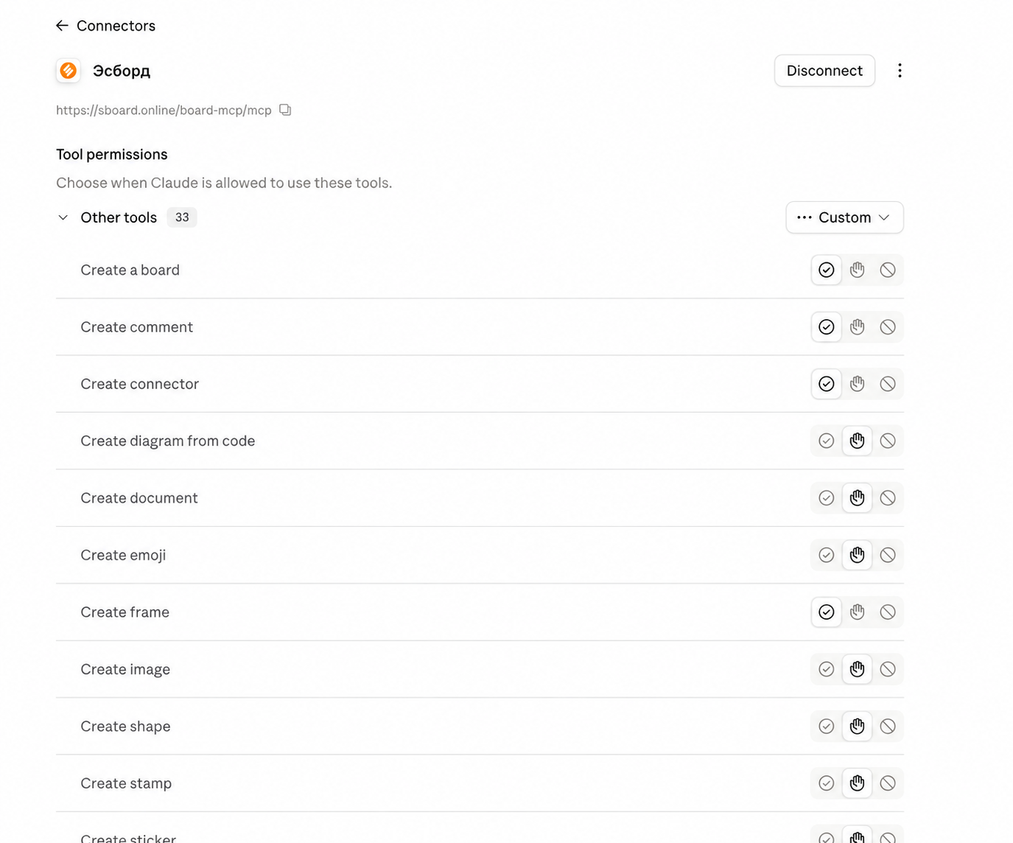This screenshot has height=843, width=1013.
Task: Open the three-dot more options menu
Action: 900,71
